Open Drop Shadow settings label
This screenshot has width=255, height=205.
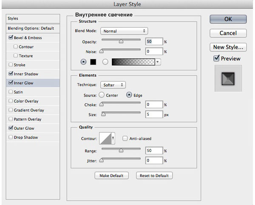coord(26,137)
